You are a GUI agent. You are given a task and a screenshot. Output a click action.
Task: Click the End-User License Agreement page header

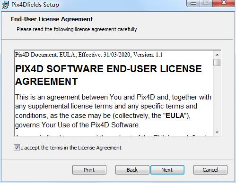52,19
